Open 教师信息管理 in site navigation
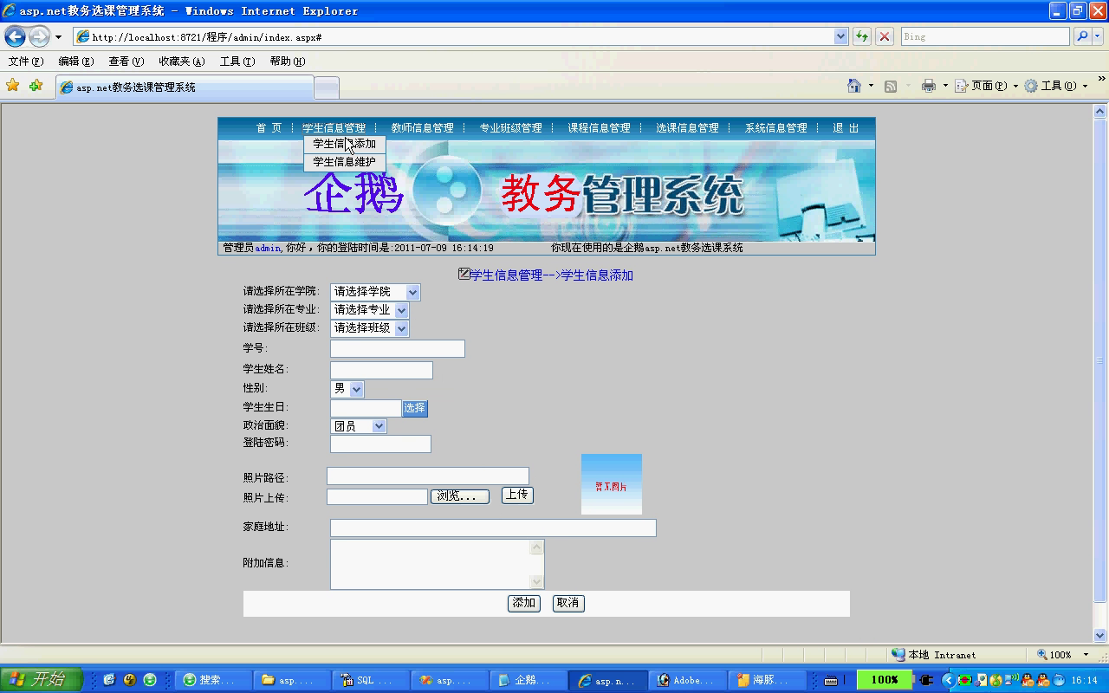The image size is (1109, 693). [422, 128]
